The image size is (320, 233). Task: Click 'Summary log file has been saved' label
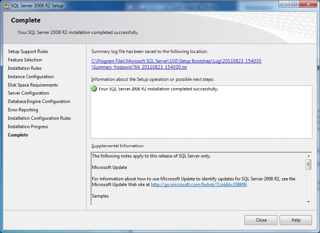click(x=149, y=51)
